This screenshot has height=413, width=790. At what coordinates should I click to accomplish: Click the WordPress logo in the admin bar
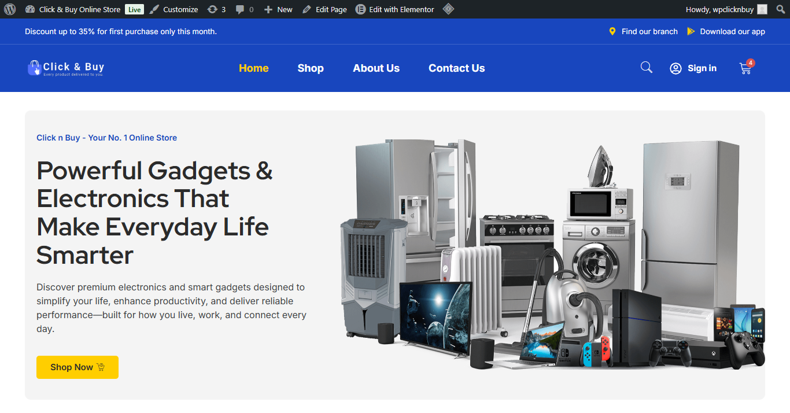coord(10,9)
